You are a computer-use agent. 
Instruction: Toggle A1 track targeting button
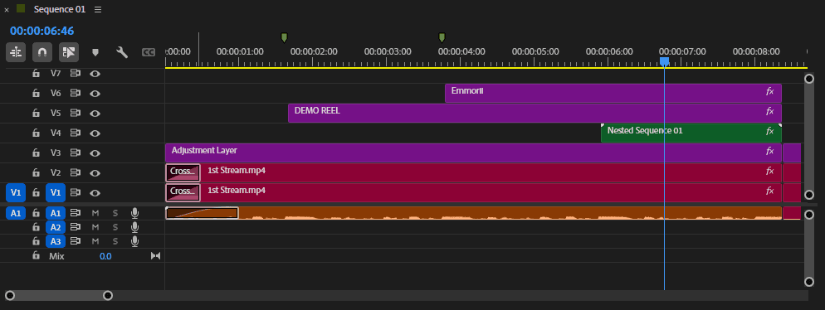click(x=56, y=213)
